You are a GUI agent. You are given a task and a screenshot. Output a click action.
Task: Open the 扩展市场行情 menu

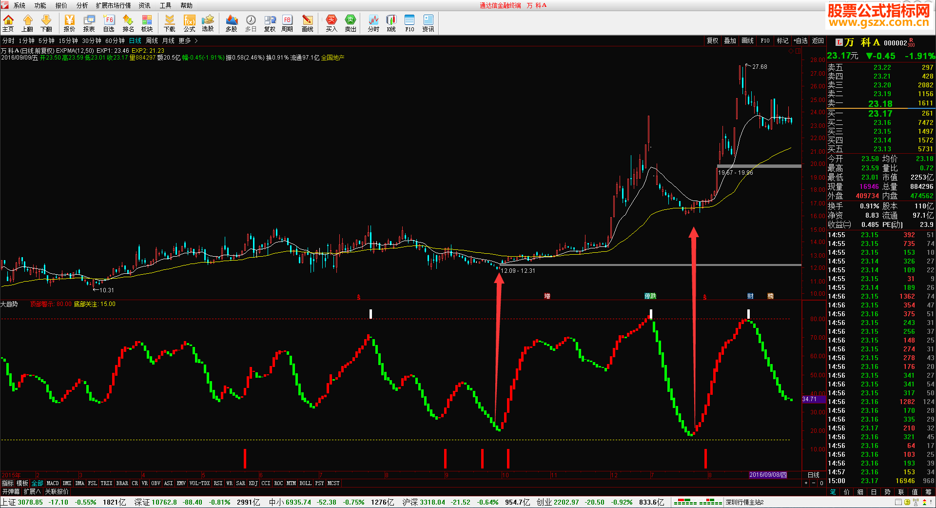click(x=113, y=5)
